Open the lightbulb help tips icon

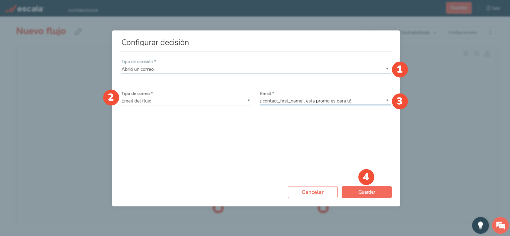coord(480,225)
